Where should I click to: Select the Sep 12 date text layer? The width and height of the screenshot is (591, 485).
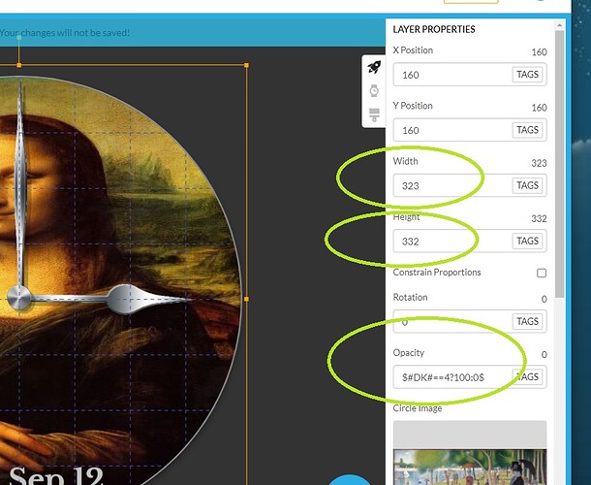[x=56, y=475]
